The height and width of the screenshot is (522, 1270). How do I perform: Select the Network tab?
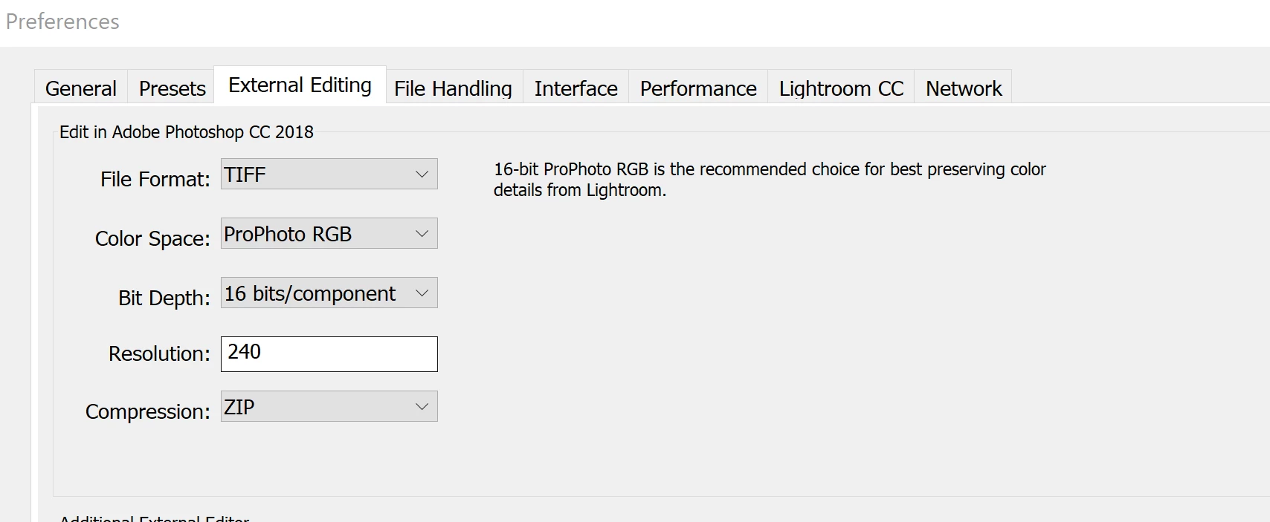point(963,88)
